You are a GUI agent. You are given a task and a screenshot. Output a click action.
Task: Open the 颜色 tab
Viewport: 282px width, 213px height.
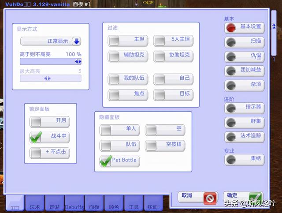tap(114, 206)
